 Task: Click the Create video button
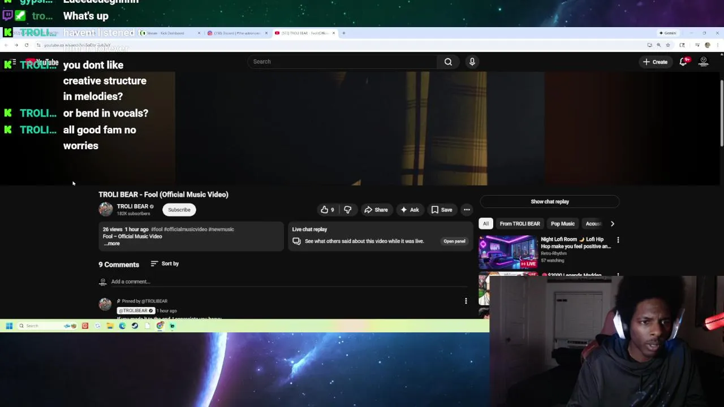coord(655,62)
